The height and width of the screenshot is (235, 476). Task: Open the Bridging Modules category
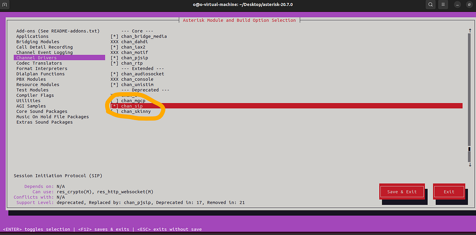tap(38, 42)
